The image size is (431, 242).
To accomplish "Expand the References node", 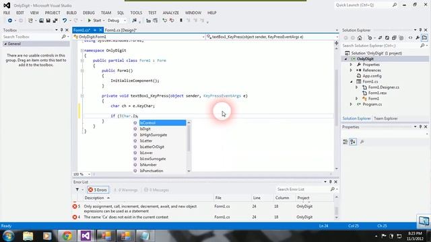I will click(x=351, y=70).
